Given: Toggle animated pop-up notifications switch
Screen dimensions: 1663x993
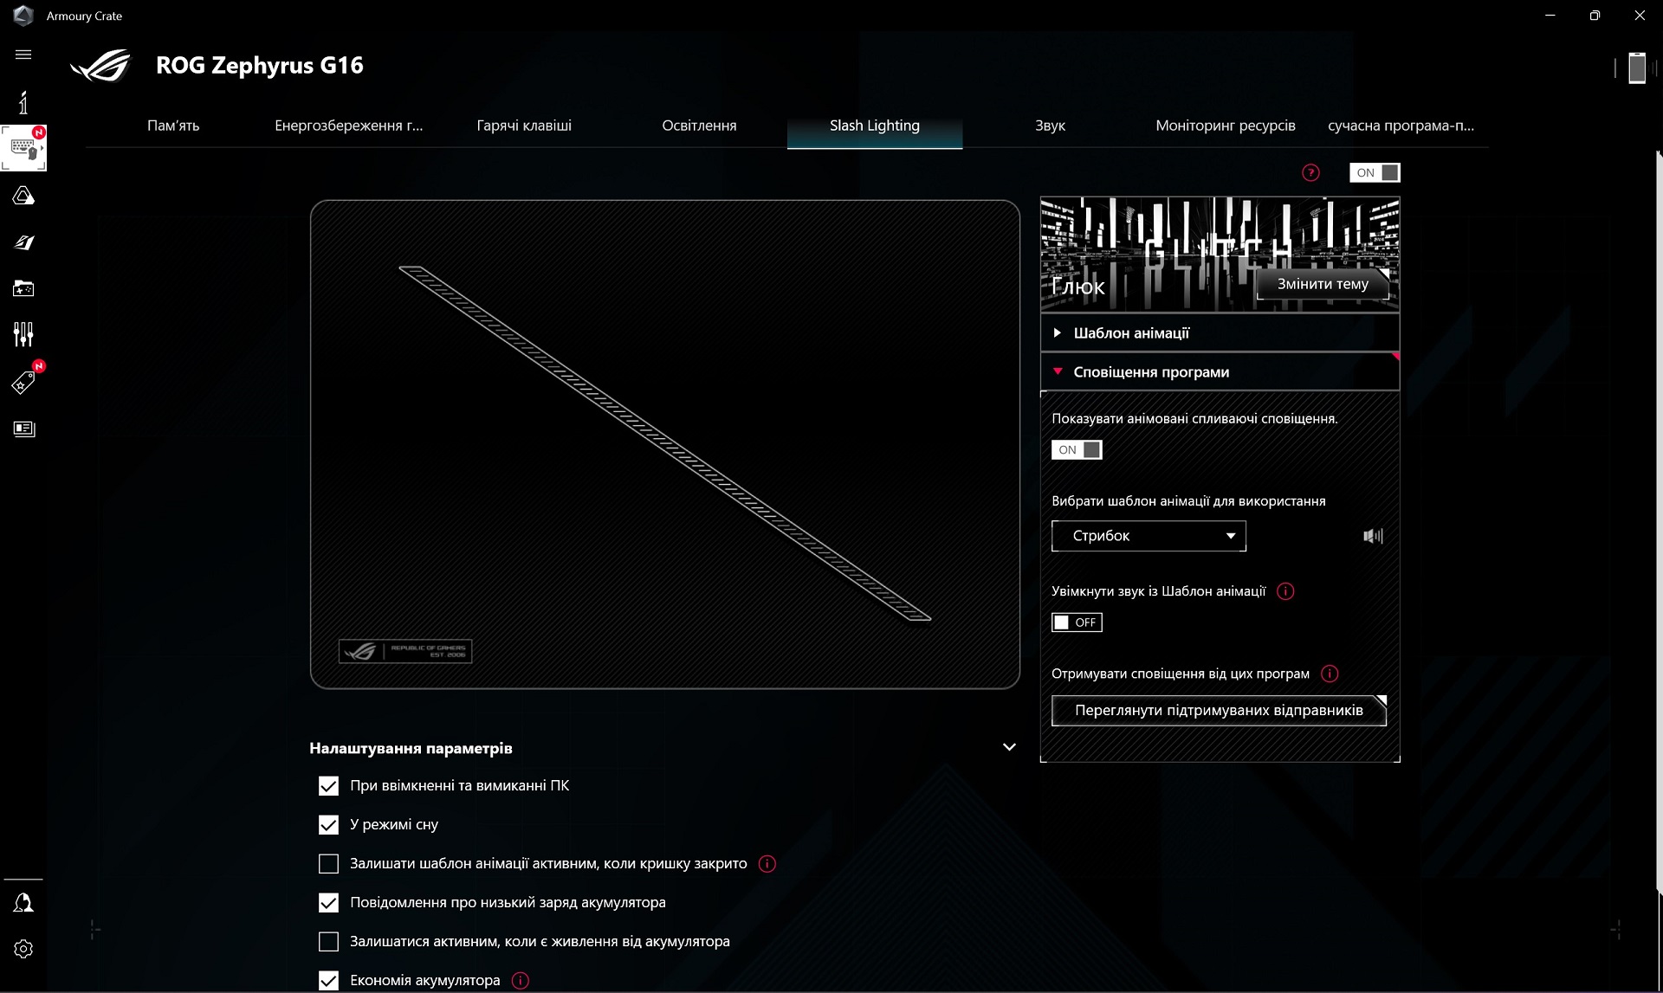Looking at the screenshot, I should tap(1077, 450).
